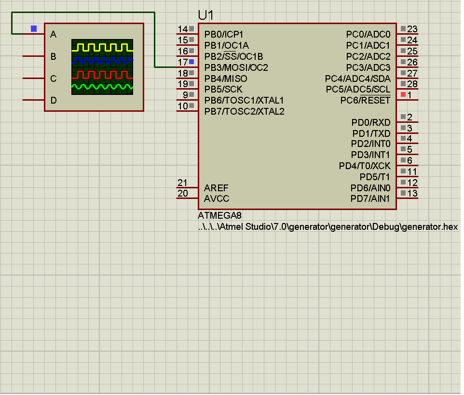The height and width of the screenshot is (395, 464).
Task: Click the PD3/INT1 pin label
Action: 370,155
